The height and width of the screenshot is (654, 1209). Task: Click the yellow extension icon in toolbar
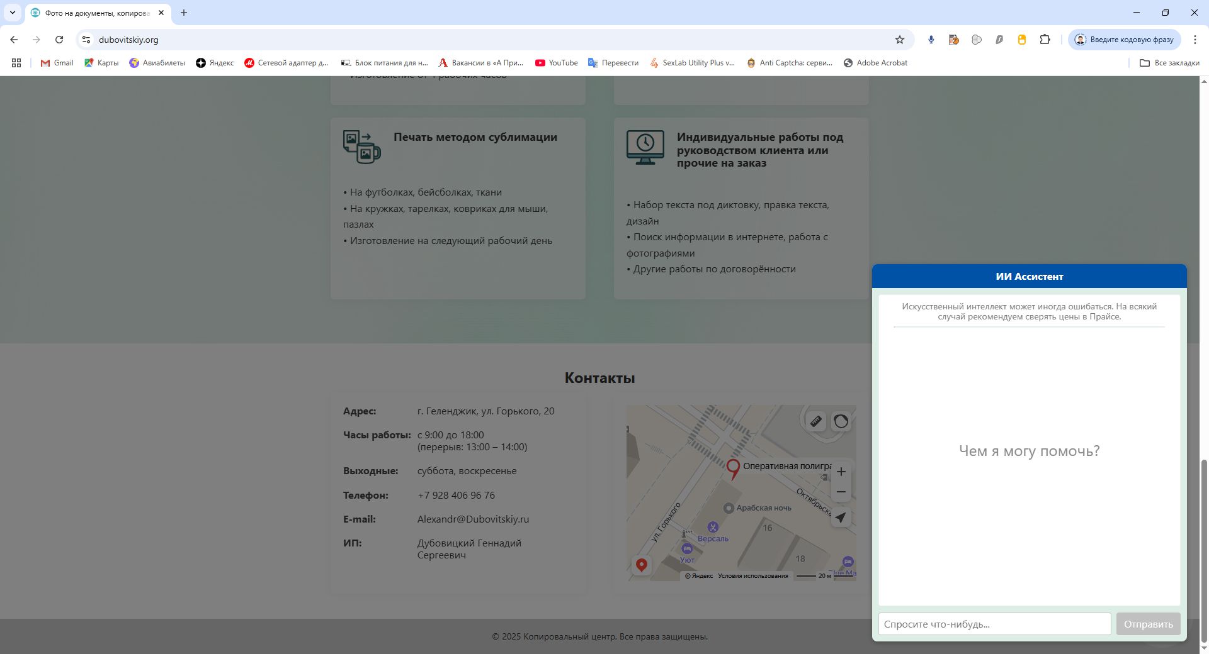[x=1022, y=40]
